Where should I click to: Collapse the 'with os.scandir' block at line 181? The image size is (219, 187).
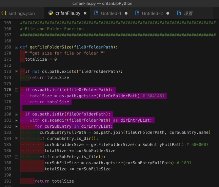pos(16,120)
